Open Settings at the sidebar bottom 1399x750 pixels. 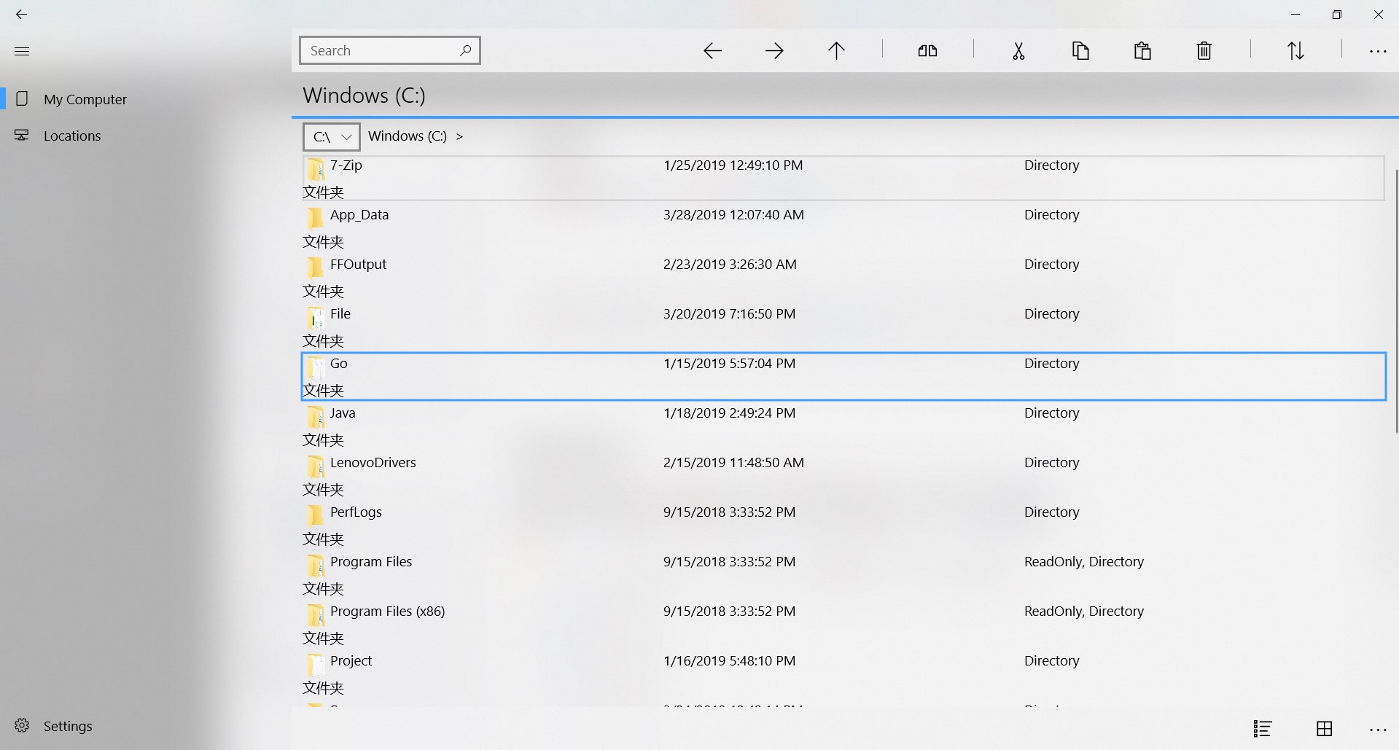pos(146,726)
